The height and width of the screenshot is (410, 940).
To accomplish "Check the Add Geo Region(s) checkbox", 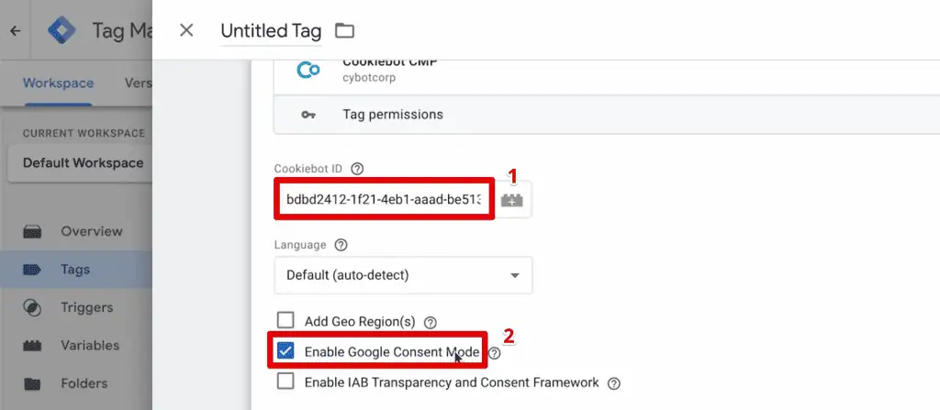I will point(286,321).
